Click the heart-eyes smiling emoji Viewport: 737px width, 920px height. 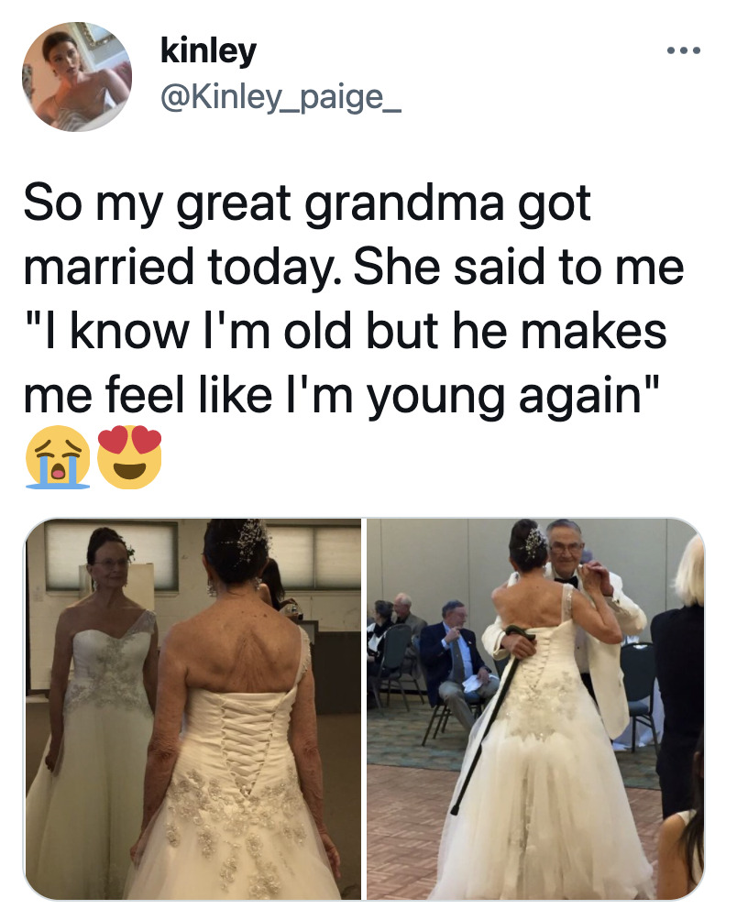click(x=129, y=457)
